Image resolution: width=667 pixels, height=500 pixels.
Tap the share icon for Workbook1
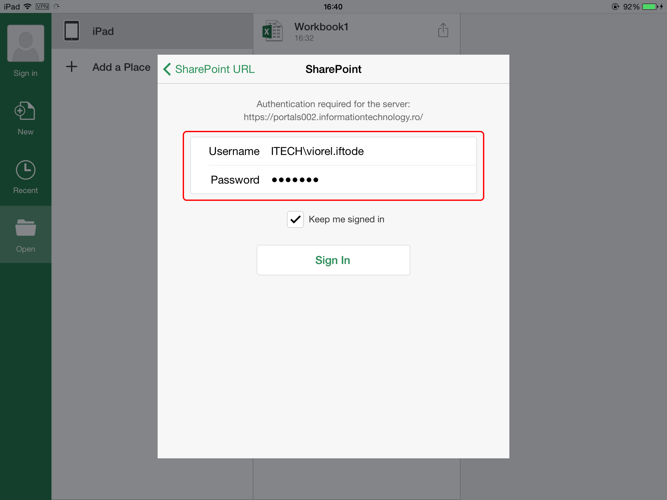click(443, 30)
